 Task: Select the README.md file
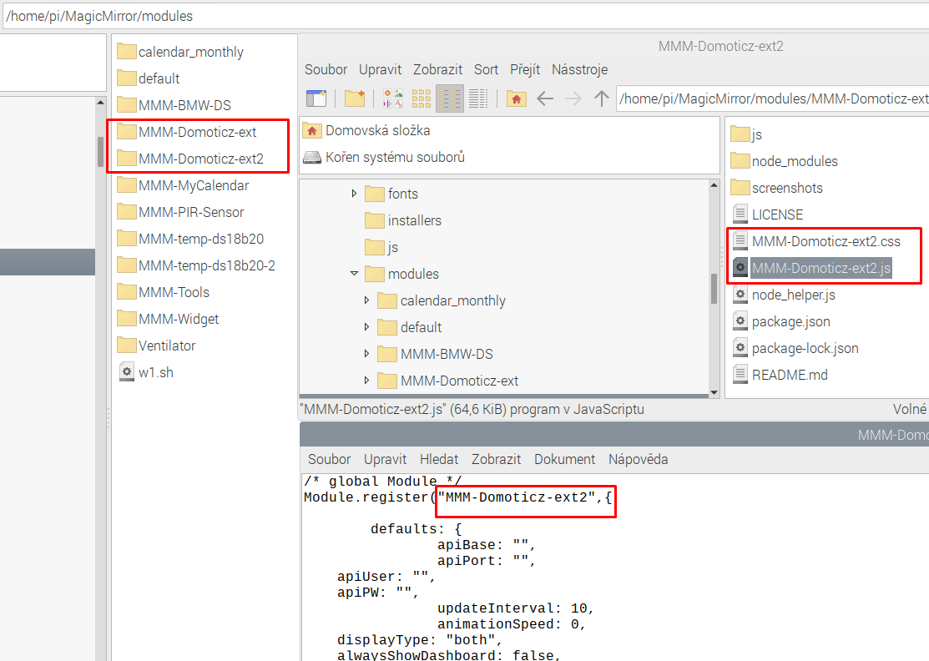780,375
